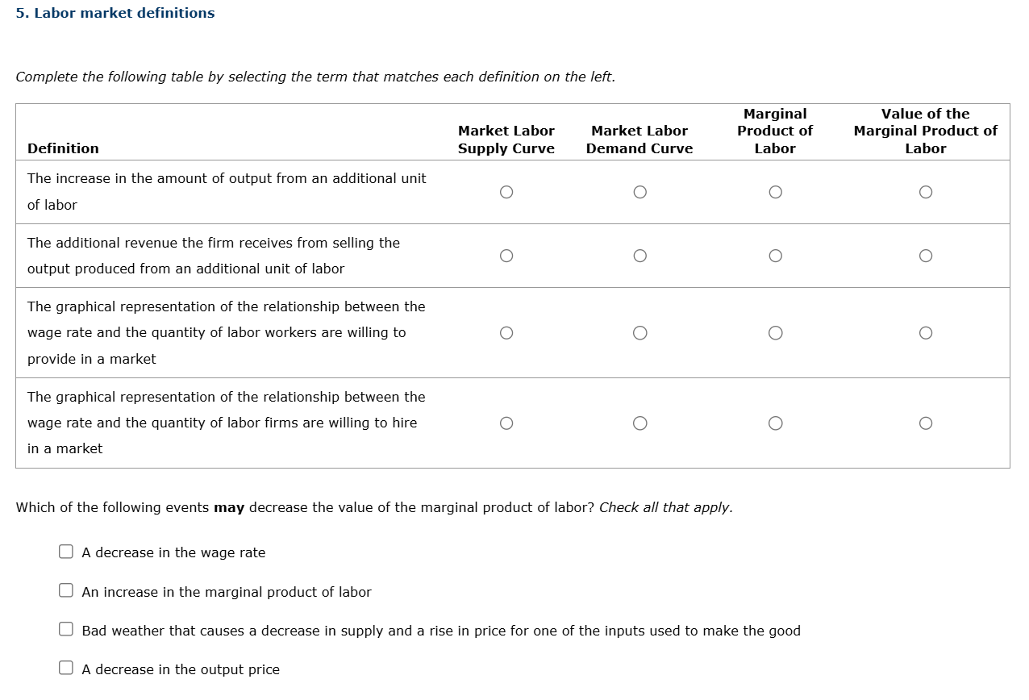Check the wage rate decrease option
Viewport: 1029px width, 700px height.
tap(65, 551)
